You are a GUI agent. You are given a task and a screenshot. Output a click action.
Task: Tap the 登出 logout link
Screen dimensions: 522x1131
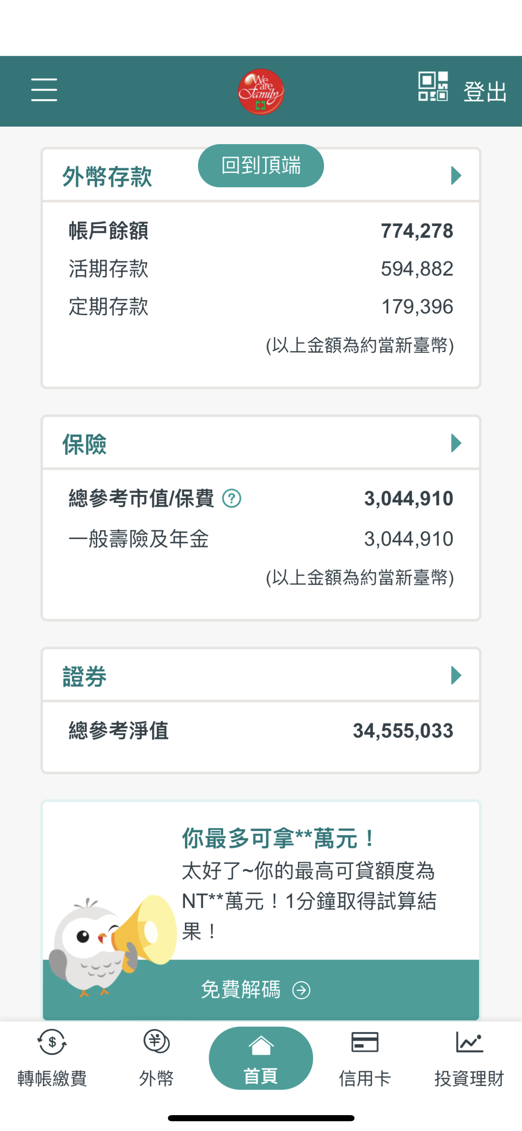click(x=485, y=92)
